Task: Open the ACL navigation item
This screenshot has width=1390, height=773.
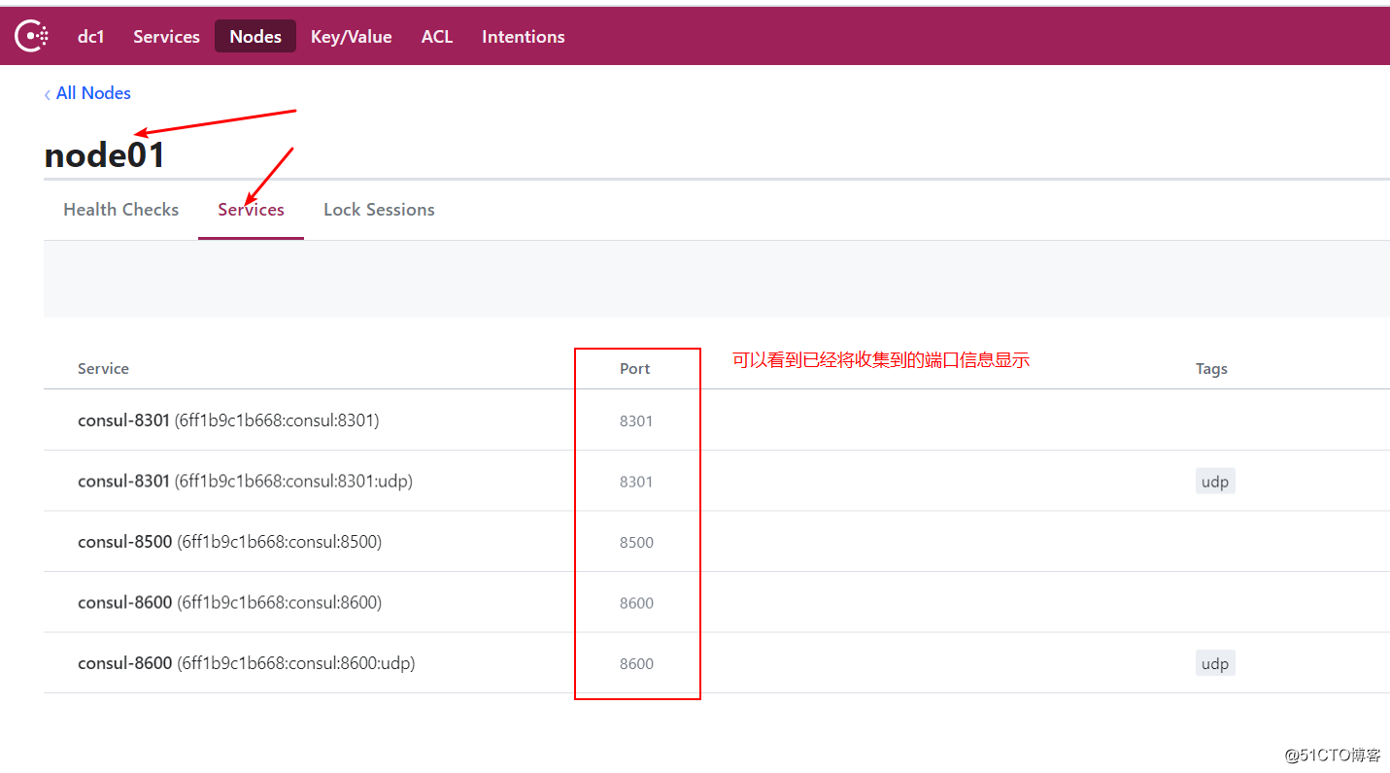Action: [436, 37]
